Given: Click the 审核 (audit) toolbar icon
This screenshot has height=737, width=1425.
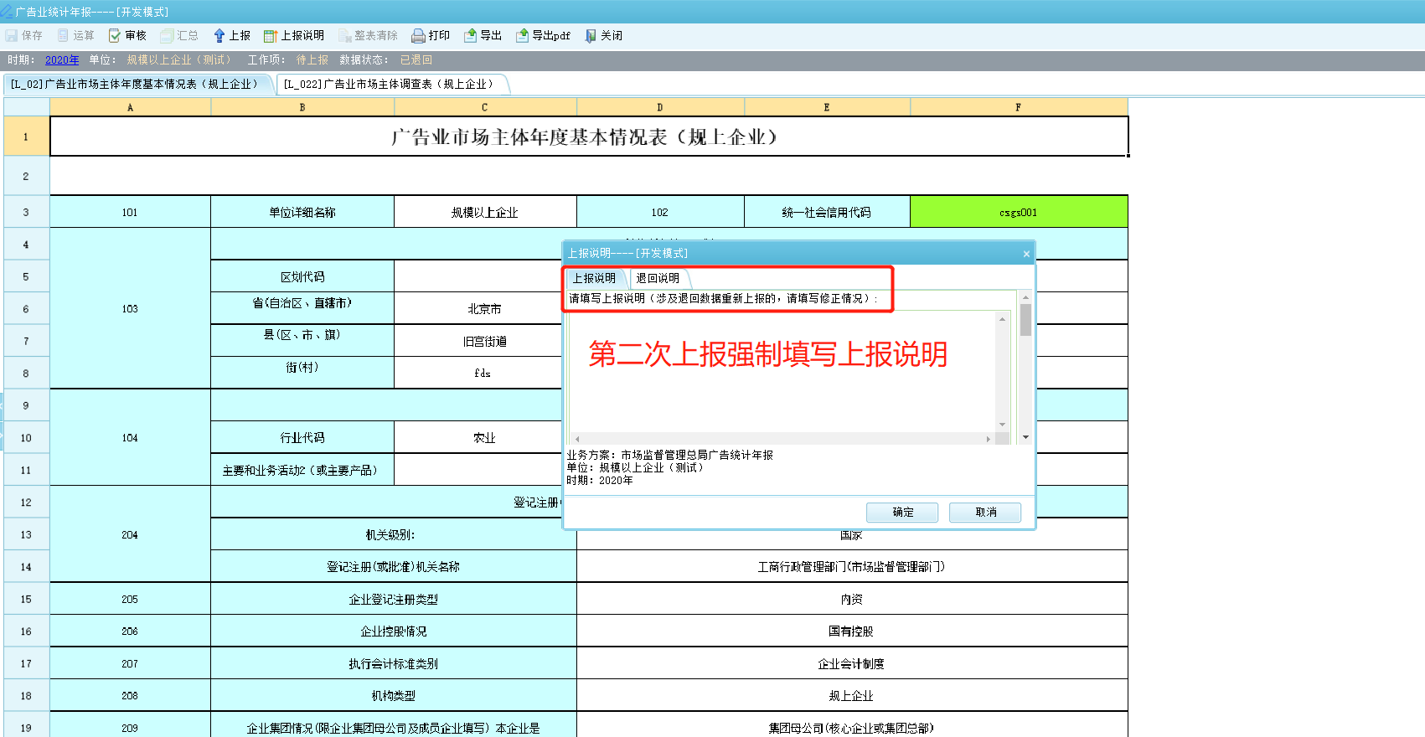Looking at the screenshot, I should pos(115,36).
